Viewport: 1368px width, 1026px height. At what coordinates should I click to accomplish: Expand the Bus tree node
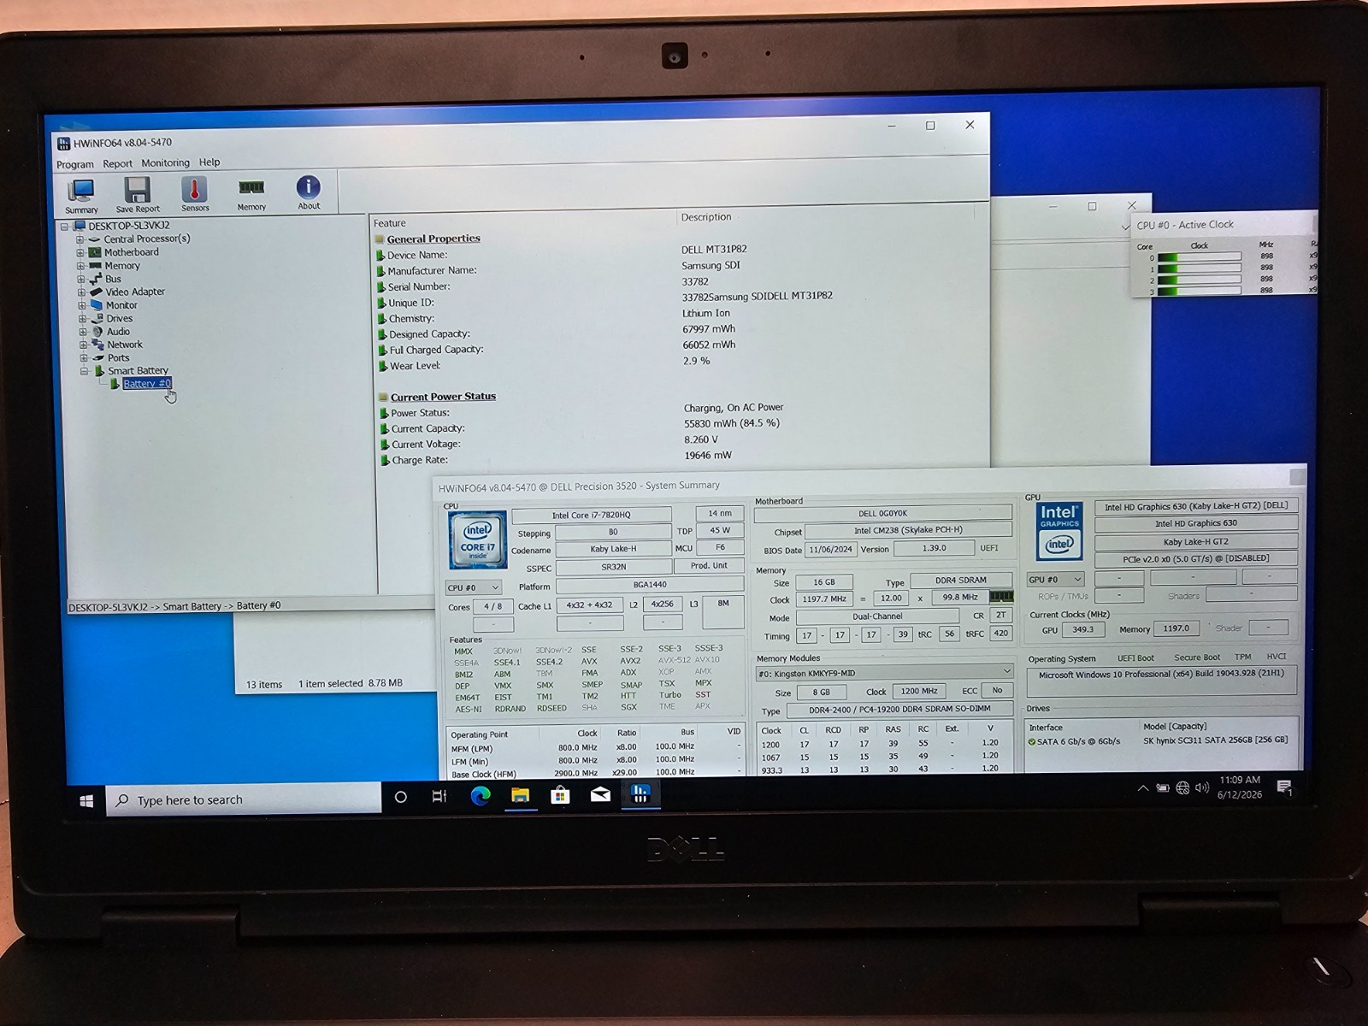pos(81,279)
